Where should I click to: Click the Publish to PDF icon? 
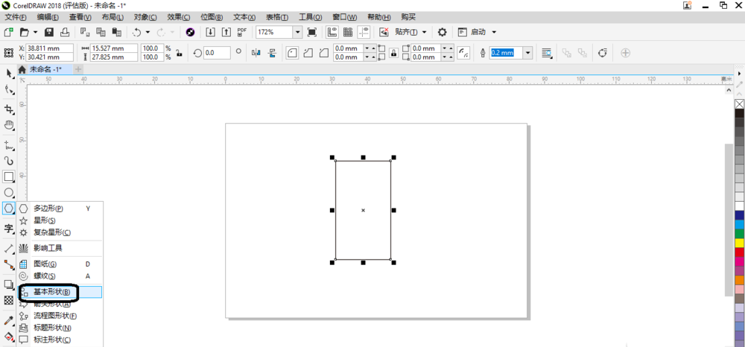pos(242,32)
